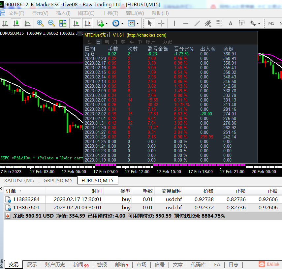Open the 新闻 terminal tab
The image size is (282, 269).
(81, 264)
